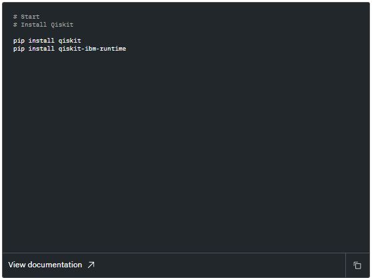
Task: Click the '# Install Qiskit' comment line
Action: [43, 25]
